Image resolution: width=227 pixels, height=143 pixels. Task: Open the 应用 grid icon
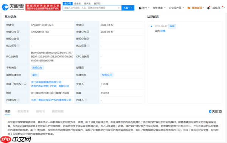tap(140, 8)
